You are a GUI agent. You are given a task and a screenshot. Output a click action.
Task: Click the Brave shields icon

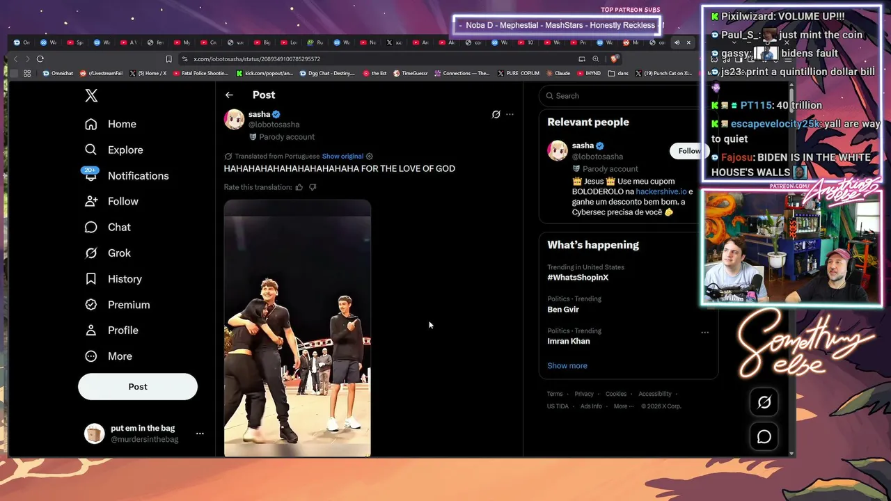click(x=614, y=59)
